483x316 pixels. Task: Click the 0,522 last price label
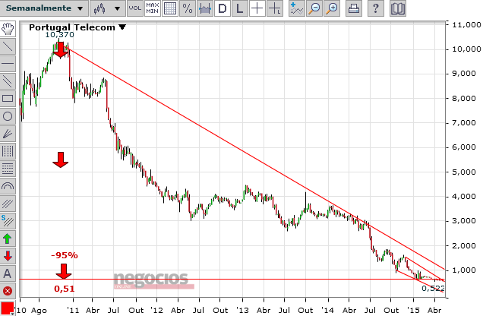point(433,289)
